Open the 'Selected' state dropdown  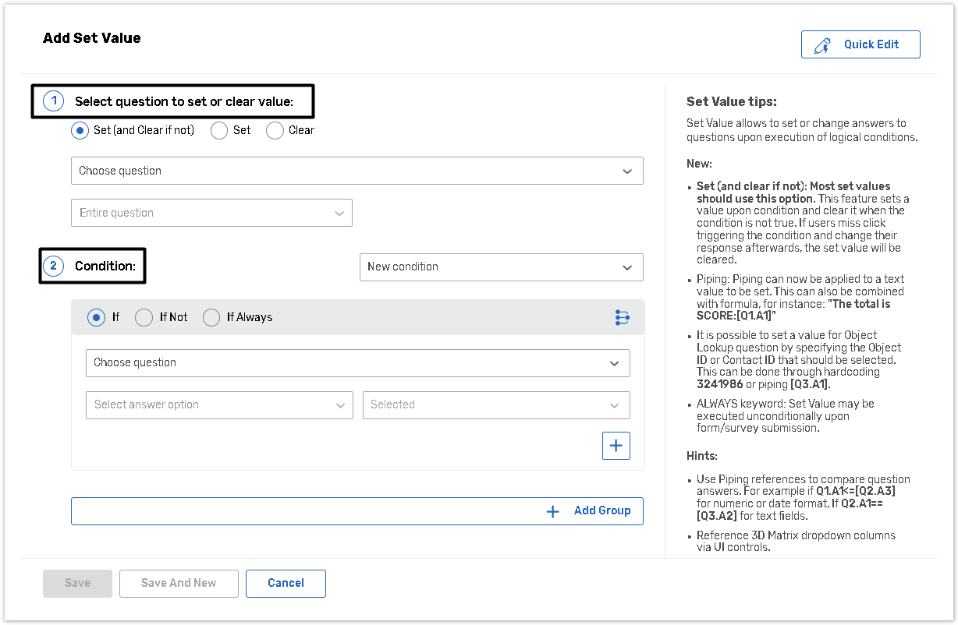495,405
